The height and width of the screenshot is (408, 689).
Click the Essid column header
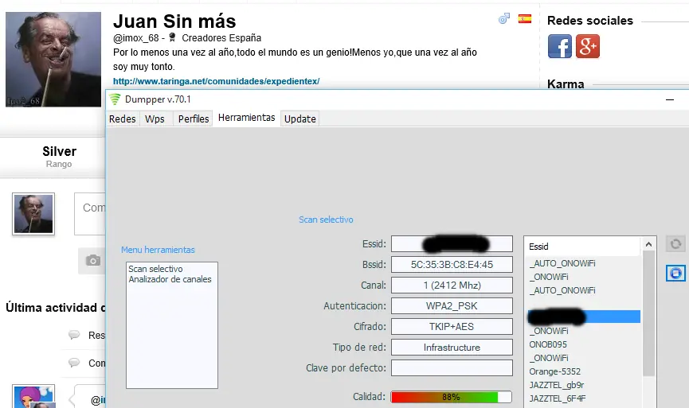582,247
